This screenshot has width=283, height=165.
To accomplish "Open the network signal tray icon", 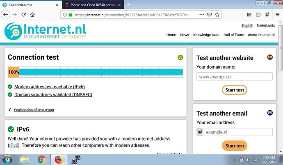I will (255, 160).
